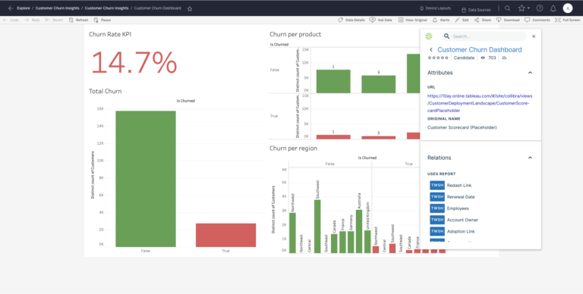
Task: Click the cloud icon beside the view count
Action: [x=504, y=58]
